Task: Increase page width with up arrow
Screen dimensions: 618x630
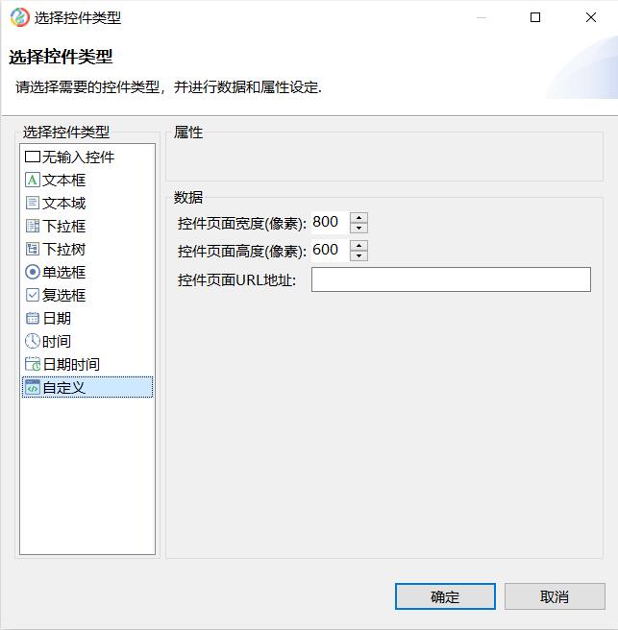Action: point(358,217)
